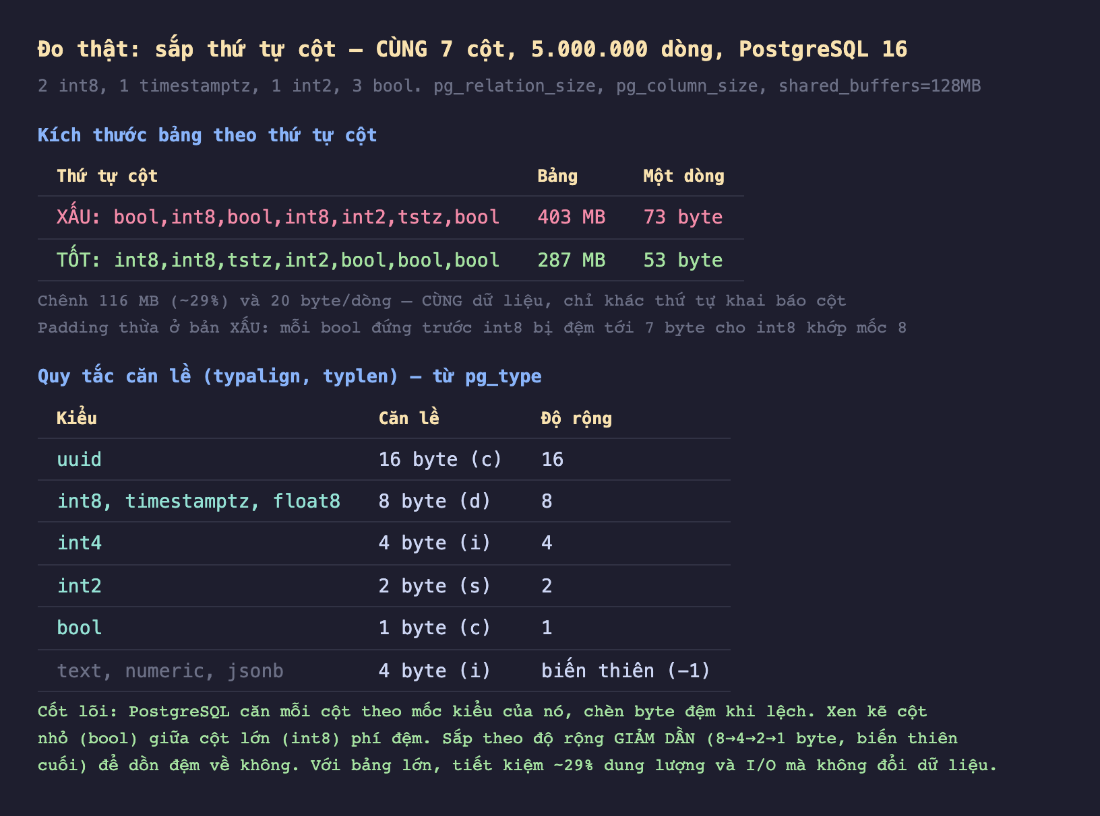This screenshot has width=1100, height=816.
Task: Click the width value "4" in the int4 row
Action: 547,543
